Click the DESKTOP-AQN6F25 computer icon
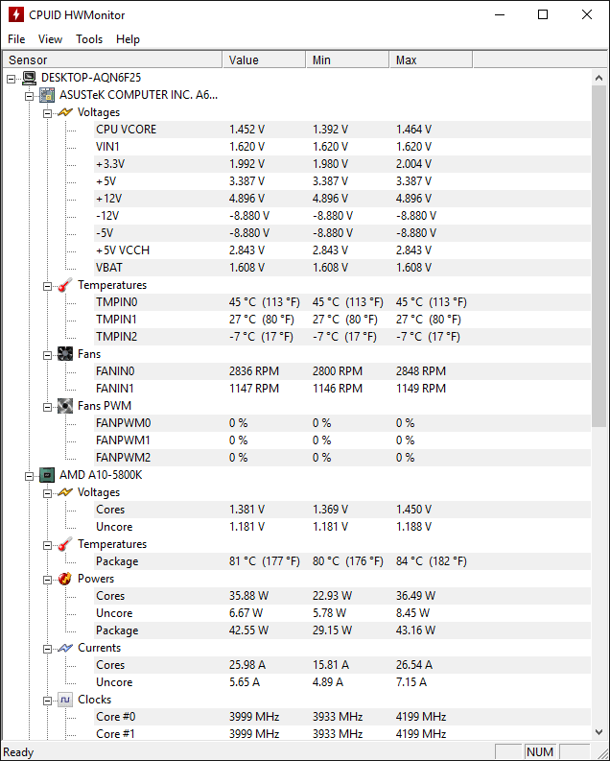 [x=29, y=78]
